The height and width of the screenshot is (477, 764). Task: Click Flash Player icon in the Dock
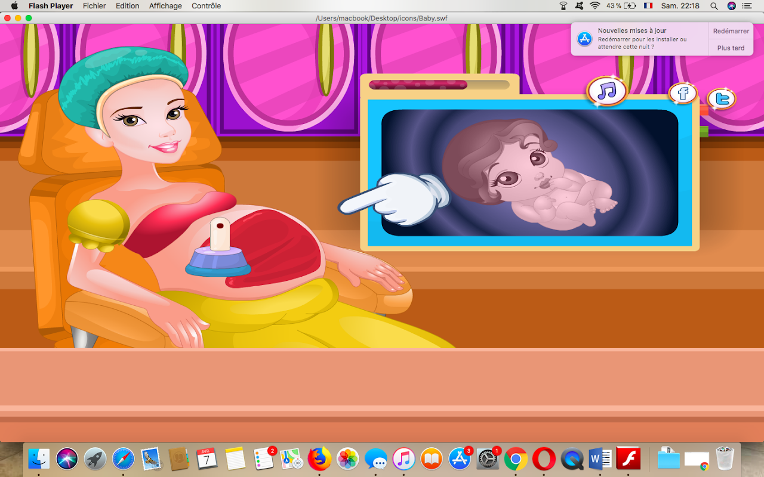628,459
